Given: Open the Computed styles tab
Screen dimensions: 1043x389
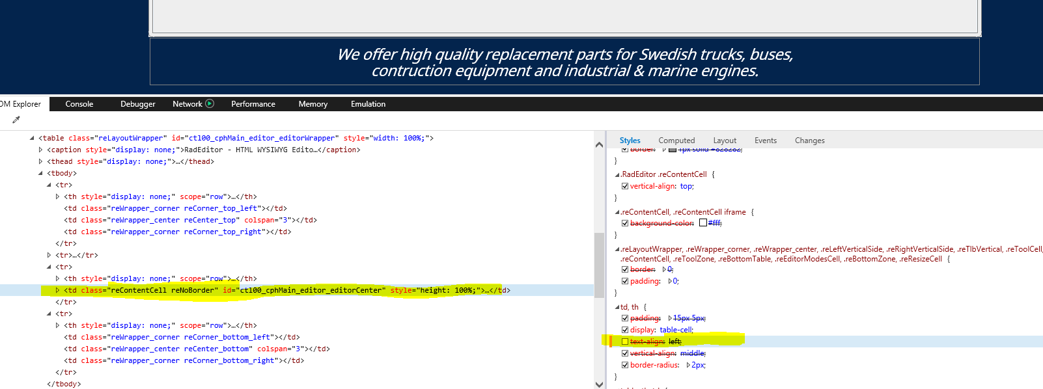Looking at the screenshot, I should [x=676, y=141].
